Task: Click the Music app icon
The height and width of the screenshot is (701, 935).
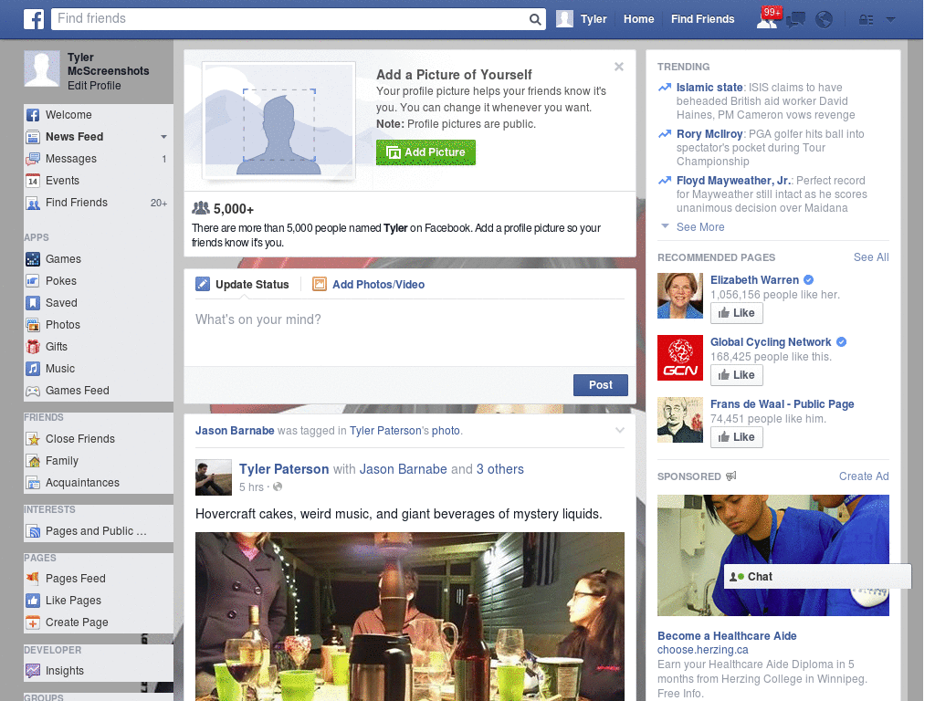Action: click(33, 369)
